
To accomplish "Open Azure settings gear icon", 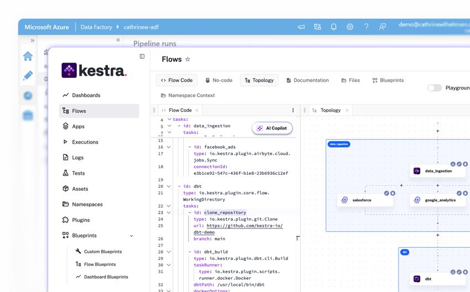I will point(350,27).
